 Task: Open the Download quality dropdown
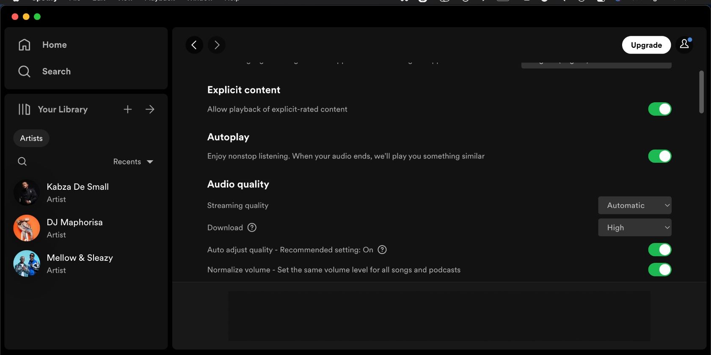634,228
